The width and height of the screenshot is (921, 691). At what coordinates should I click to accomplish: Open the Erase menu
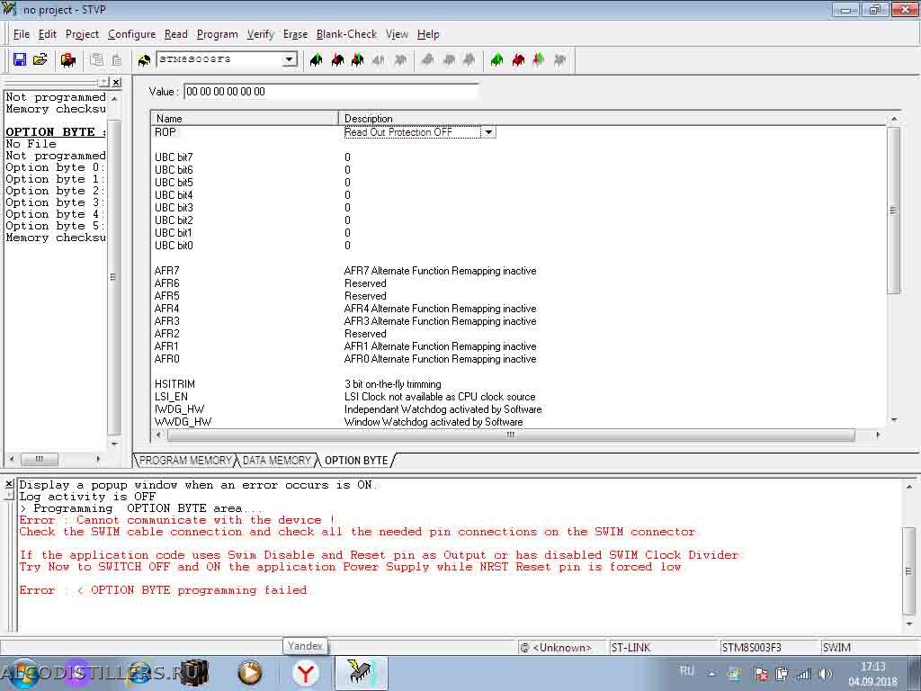(x=295, y=34)
